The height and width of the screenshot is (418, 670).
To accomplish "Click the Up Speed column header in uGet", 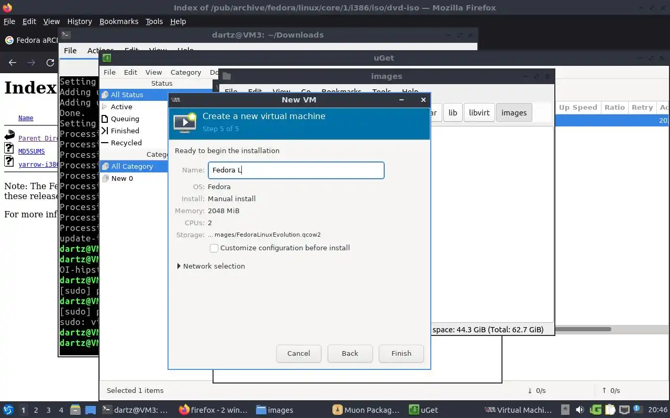I will [578, 107].
